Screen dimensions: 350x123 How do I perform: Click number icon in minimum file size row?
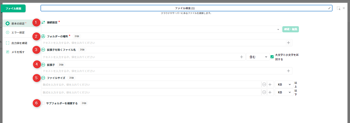point(264,85)
